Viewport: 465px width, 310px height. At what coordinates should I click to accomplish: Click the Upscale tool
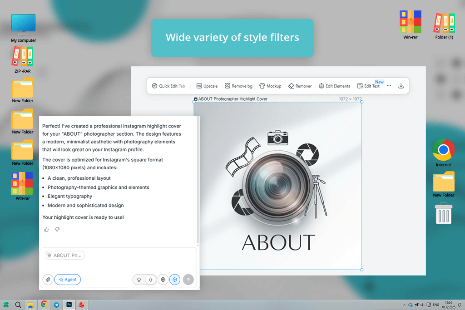[x=207, y=86]
